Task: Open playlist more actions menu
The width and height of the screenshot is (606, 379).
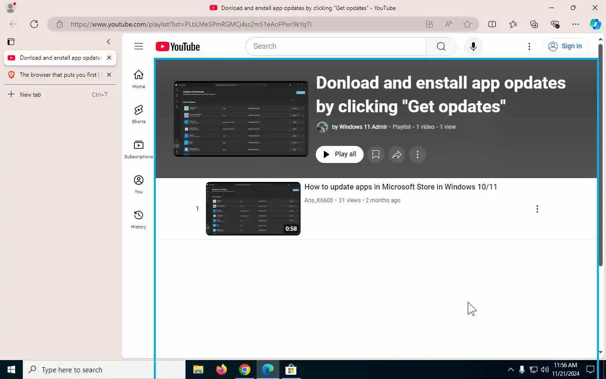Action: 418,154
